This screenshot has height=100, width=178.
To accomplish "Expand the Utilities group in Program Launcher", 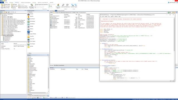I will 28,53.
